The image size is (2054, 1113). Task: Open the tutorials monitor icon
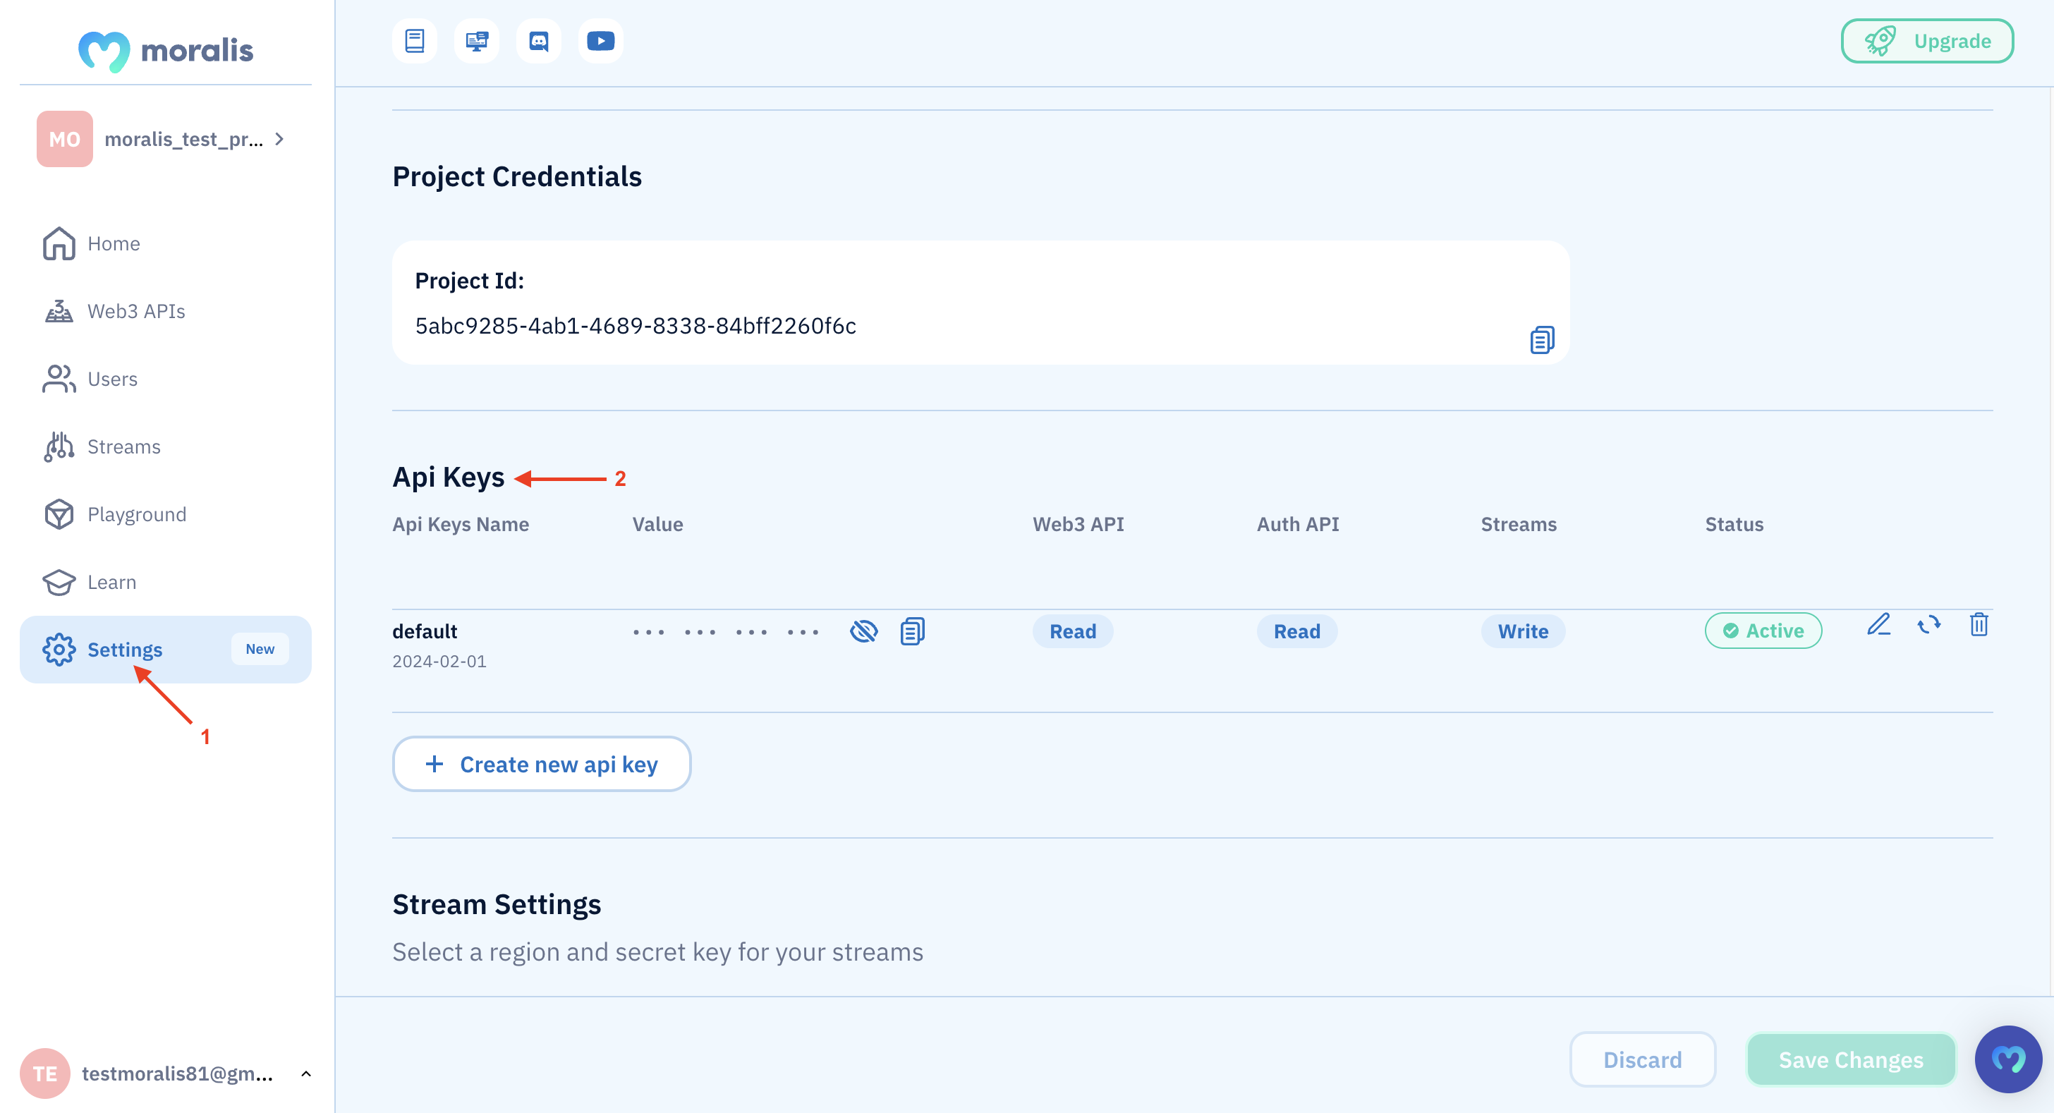point(477,41)
